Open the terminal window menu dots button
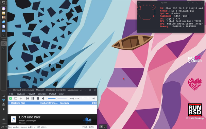This screenshot has width=206, height=129. [139, 3]
